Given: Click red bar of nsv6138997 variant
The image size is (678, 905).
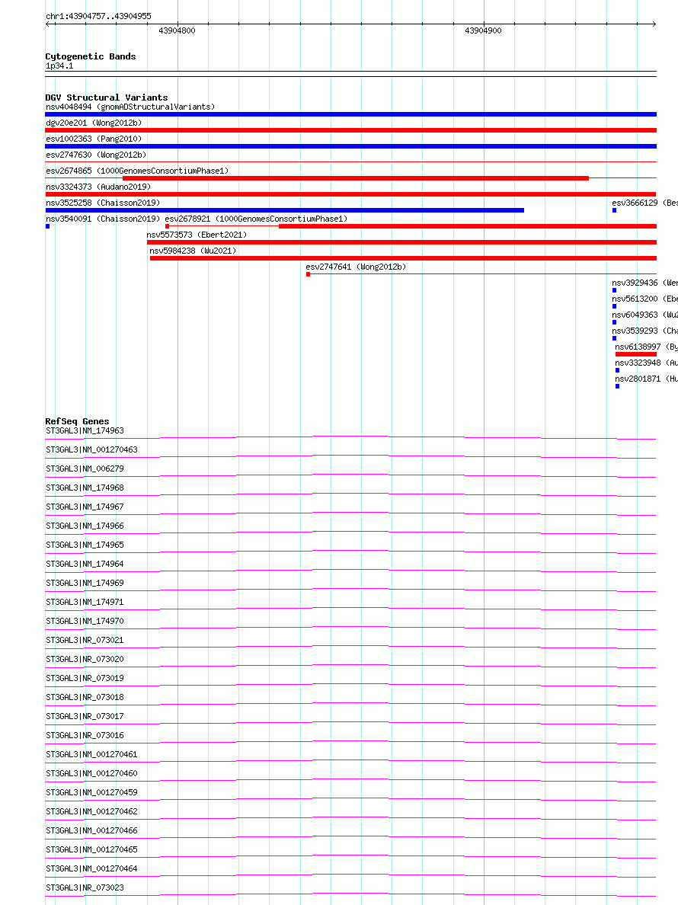Looking at the screenshot, I should [x=636, y=354].
